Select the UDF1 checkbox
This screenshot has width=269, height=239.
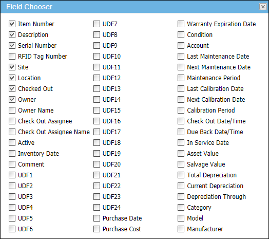[12, 175]
